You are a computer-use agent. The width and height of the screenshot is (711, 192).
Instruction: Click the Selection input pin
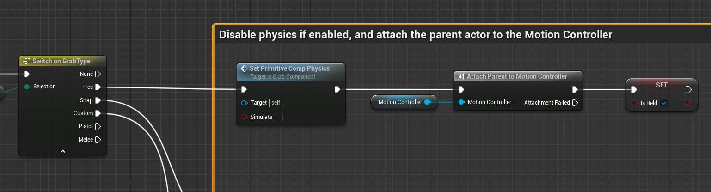27,87
